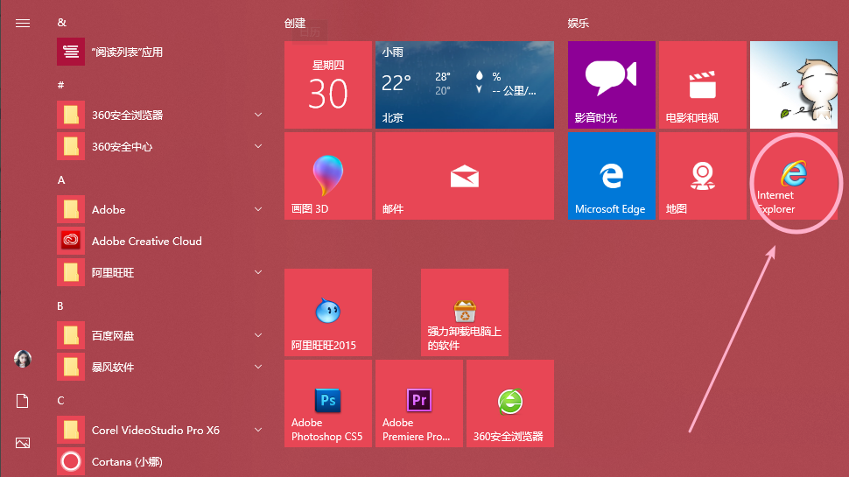Expand the Adobe folder chevron
849x477 pixels.
pos(258,209)
